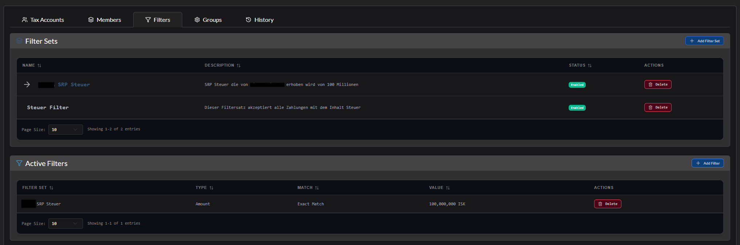Open the SRP Steuer filter set link

[x=64, y=84]
